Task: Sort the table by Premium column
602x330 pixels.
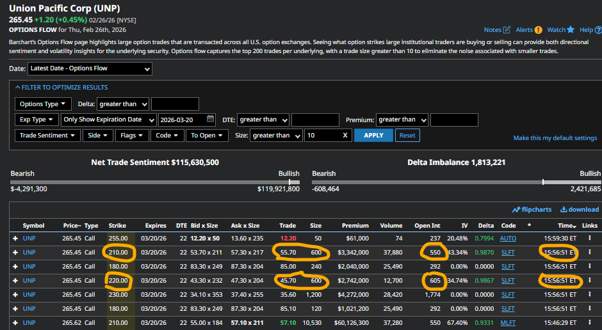Action: tap(355, 226)
